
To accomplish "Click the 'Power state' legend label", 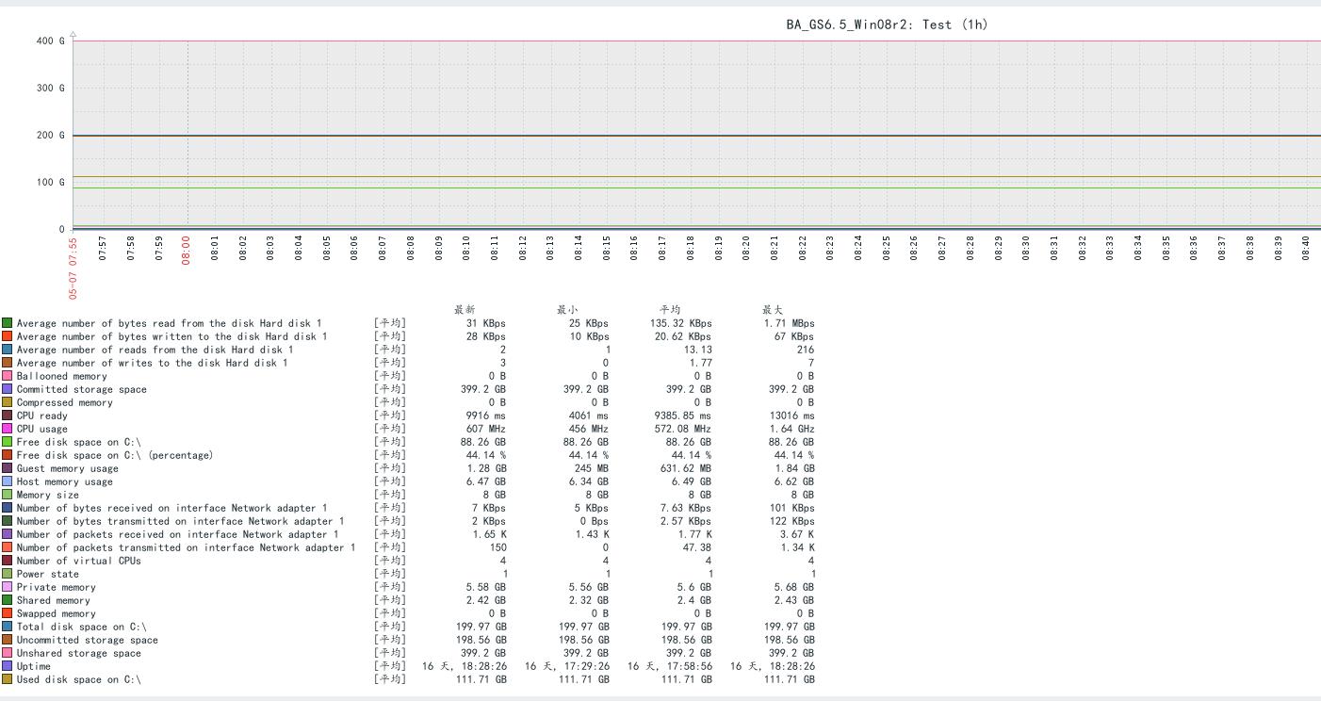I will (48, 574).
